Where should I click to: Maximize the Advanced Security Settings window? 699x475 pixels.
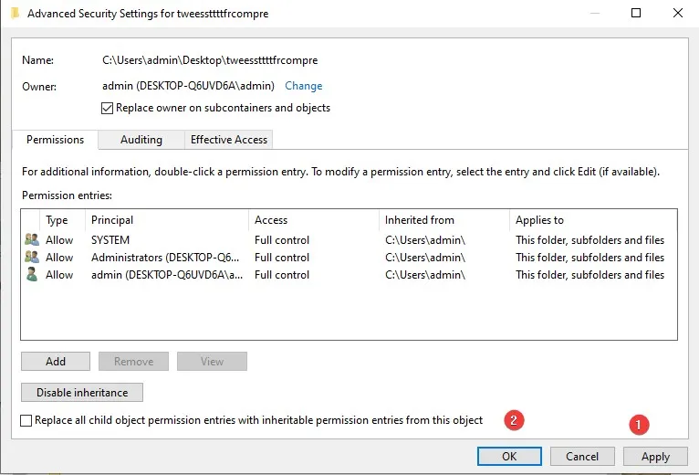pyautogui.click(x=636, y=13)
